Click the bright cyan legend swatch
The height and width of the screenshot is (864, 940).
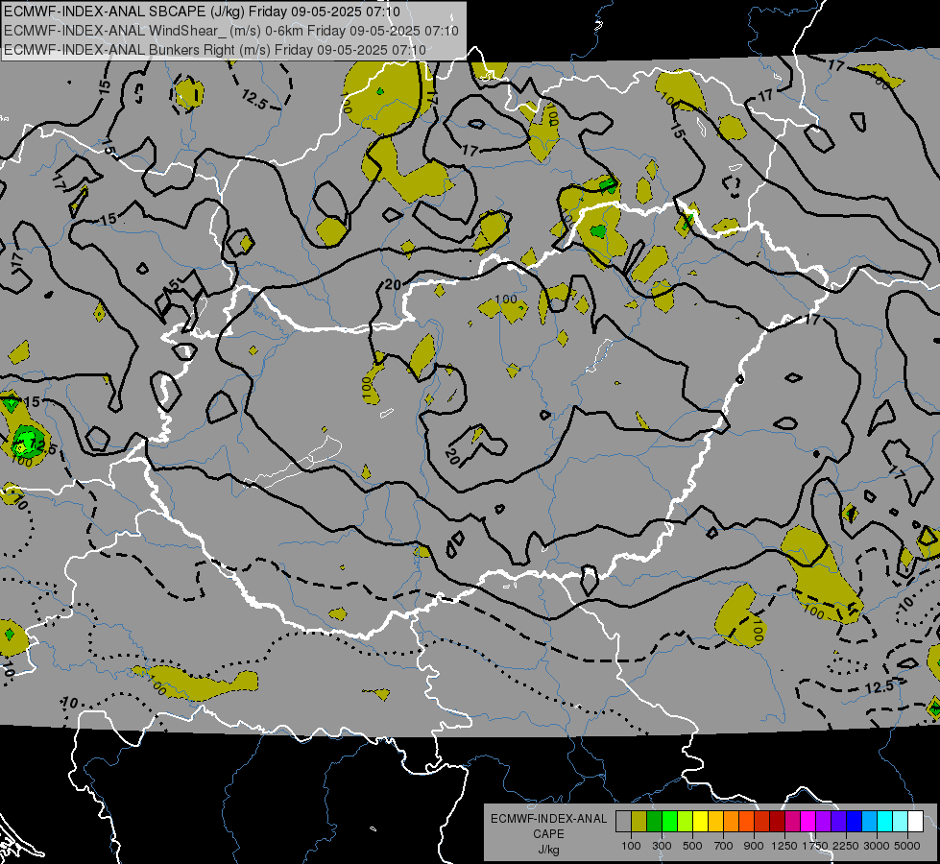click(x=885, y=821)
